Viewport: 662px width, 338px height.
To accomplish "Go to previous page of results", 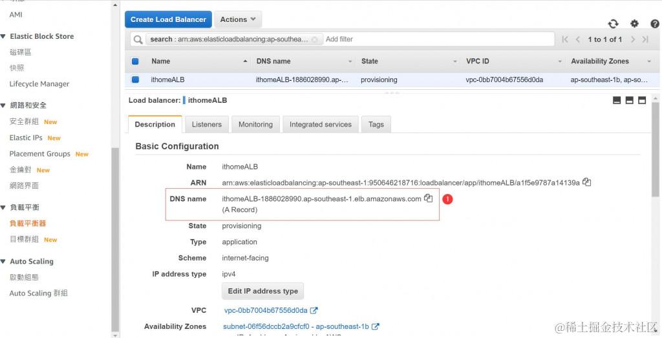I will pos(577,39).
